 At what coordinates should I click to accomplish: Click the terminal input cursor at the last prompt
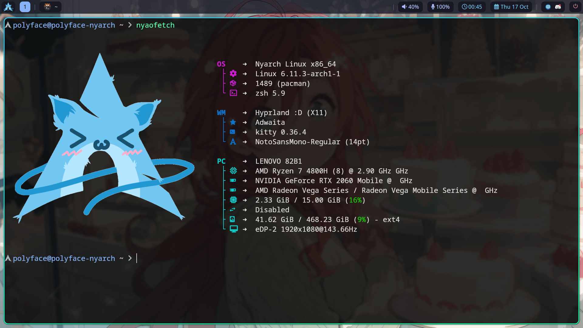point(137,258)
